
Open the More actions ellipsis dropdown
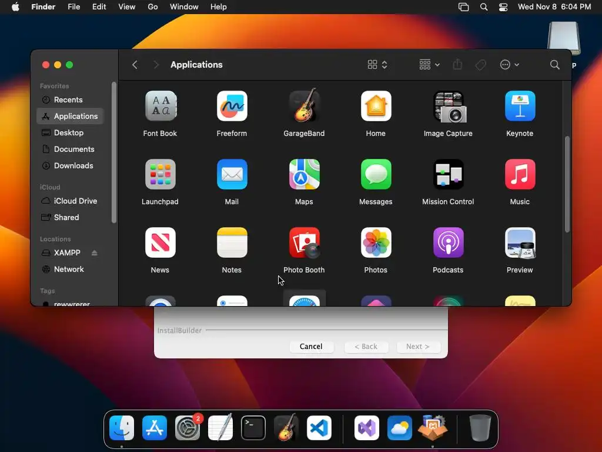pyautogui.click(x=510, y=65)
